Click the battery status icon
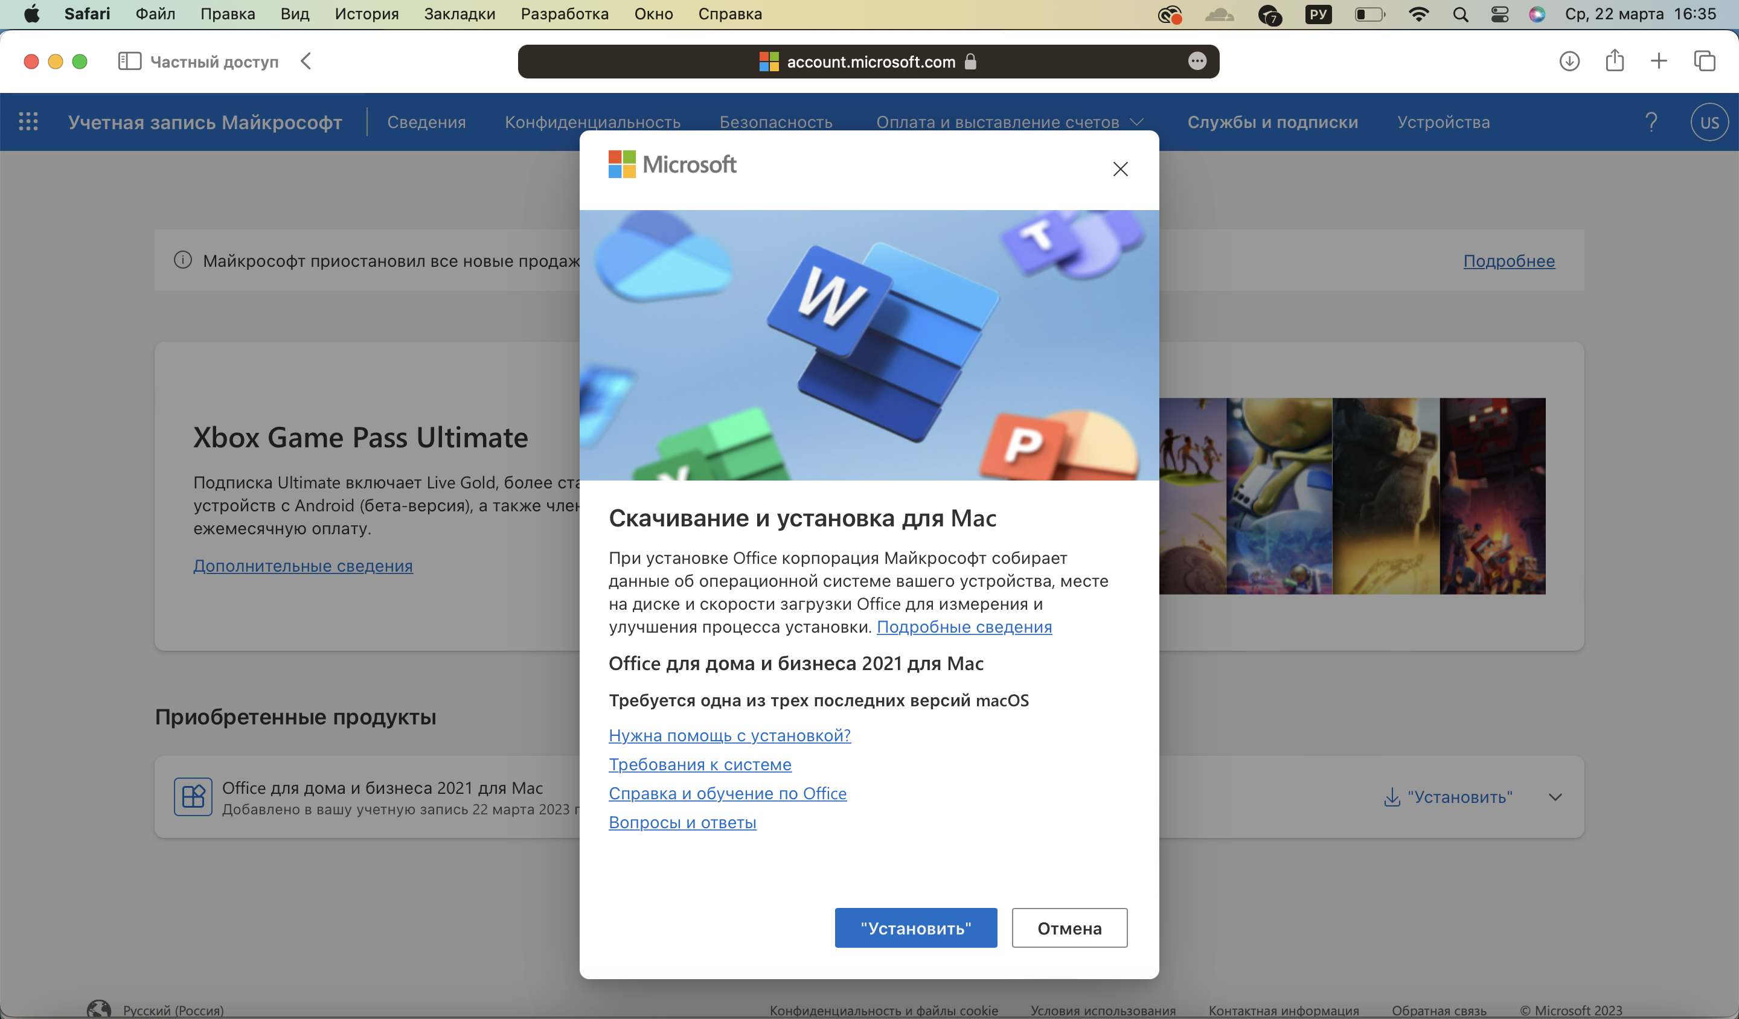 pyautogui.click(x=1370, y=14)
